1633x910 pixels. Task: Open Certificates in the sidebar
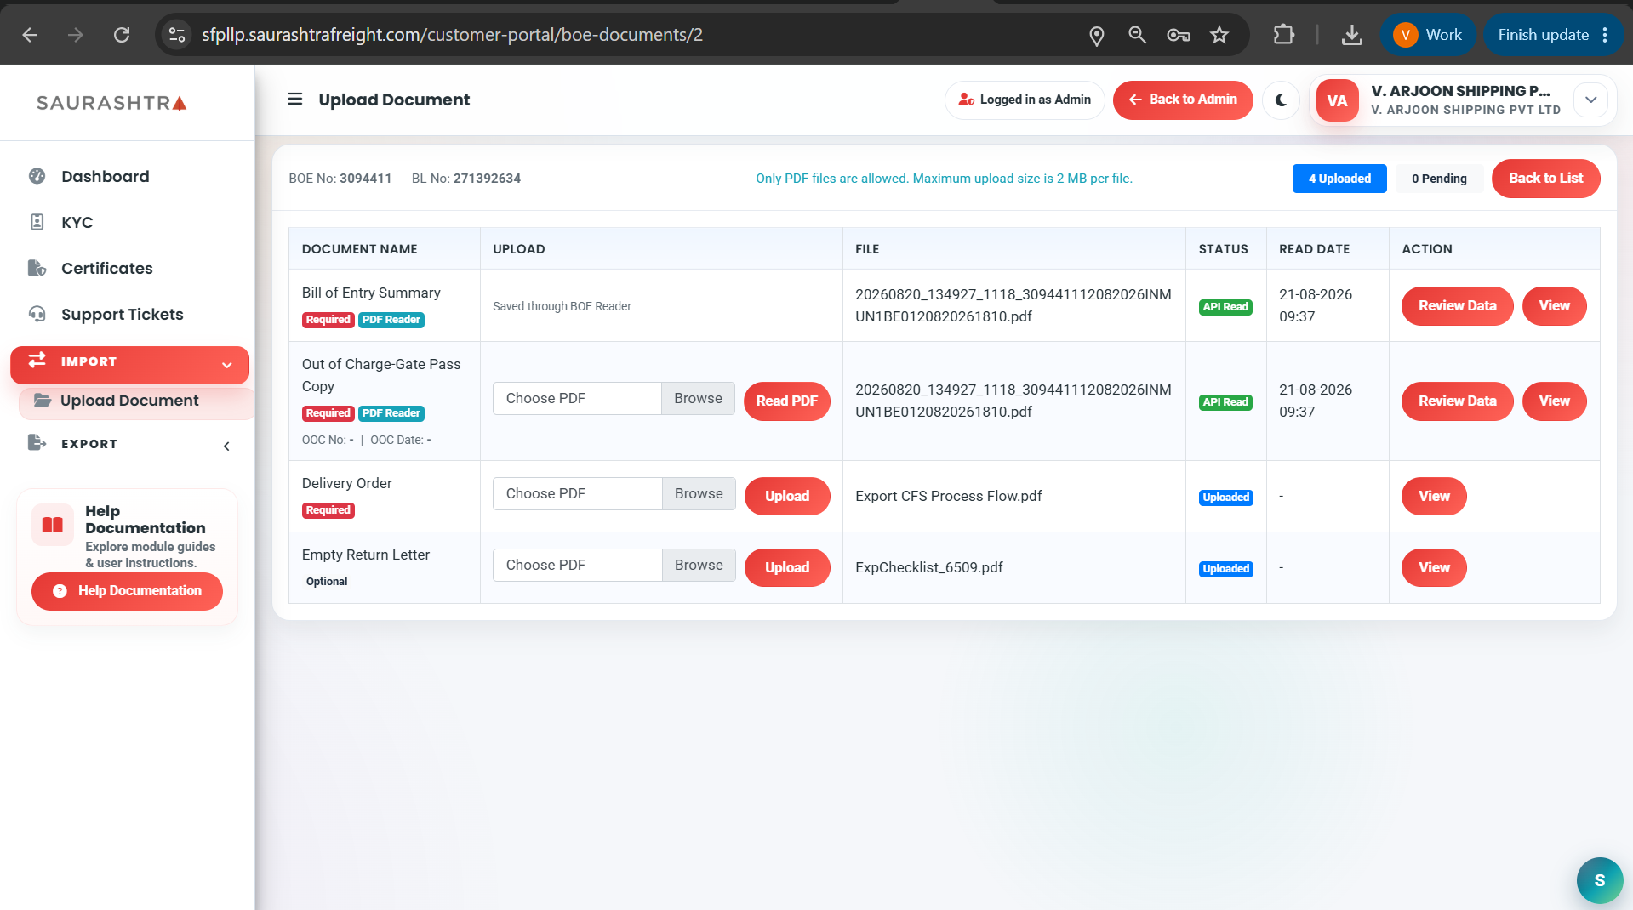[106, 268]
